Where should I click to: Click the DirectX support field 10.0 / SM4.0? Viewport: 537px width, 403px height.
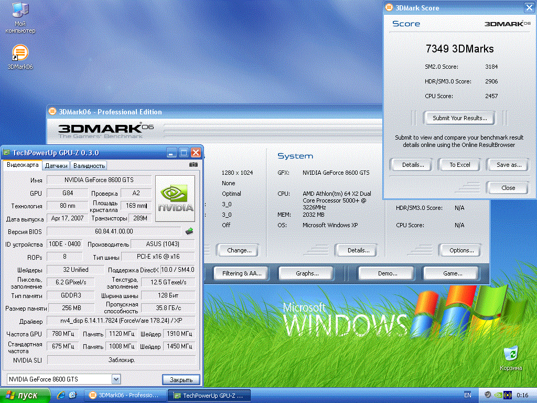[x=177, y=270]
